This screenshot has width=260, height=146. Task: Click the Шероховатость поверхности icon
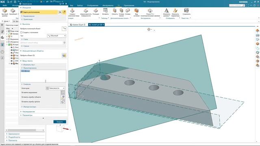(x=86, y=11)
